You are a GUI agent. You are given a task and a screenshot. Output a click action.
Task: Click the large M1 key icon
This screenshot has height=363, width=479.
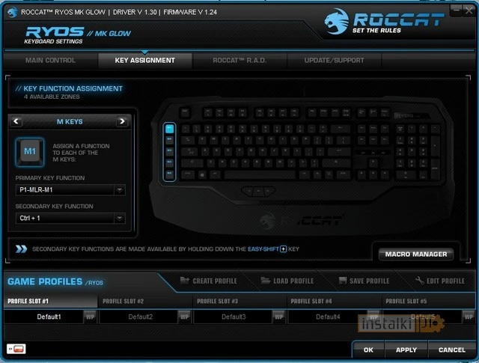(x=30, y=151)
